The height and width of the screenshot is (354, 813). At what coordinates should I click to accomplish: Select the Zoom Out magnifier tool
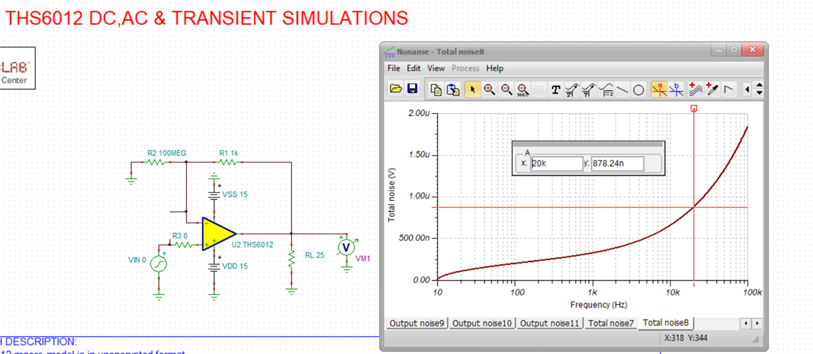coord(506,89)
